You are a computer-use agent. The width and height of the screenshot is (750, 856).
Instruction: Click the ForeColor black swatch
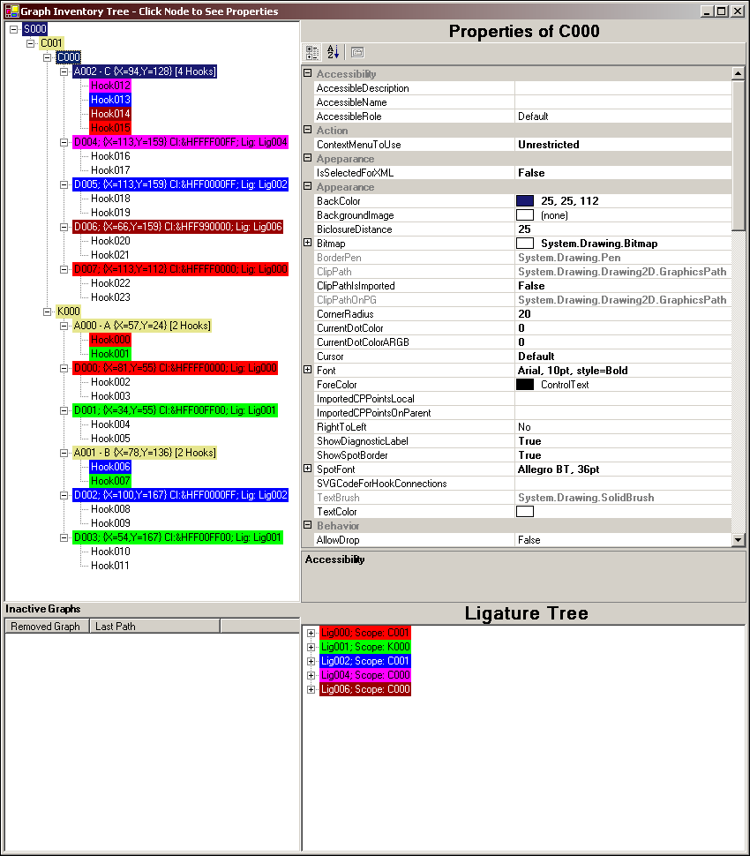point(525,385)
